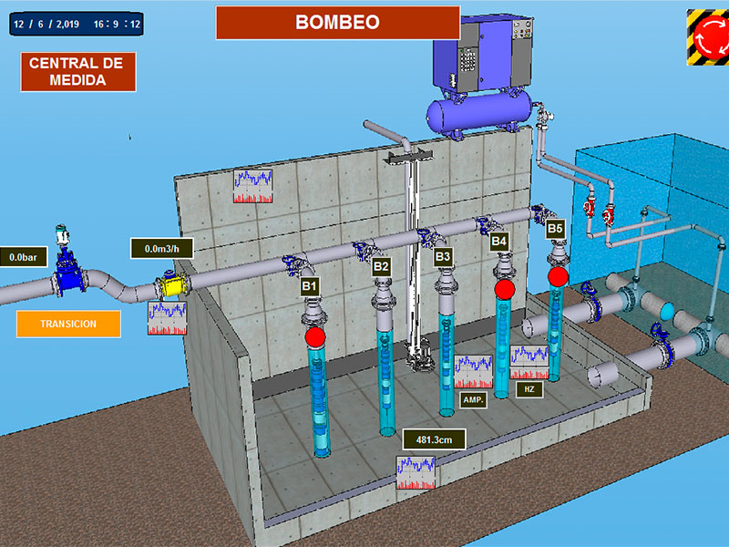The width and height of the screenshot is (729, 547).
Task: Click the AMP. label
Action: pyautogui.click(x=473, y=399)
